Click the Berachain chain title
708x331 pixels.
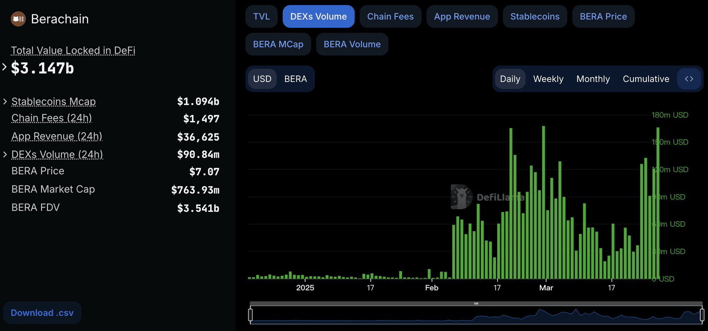click(x=60, y=19)
